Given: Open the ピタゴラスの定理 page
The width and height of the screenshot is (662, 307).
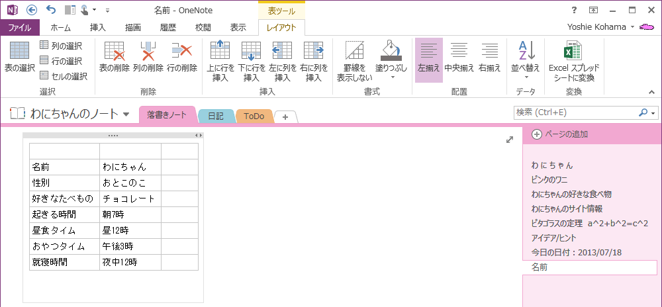Looking at the screenshot, I should click(590, 224).
